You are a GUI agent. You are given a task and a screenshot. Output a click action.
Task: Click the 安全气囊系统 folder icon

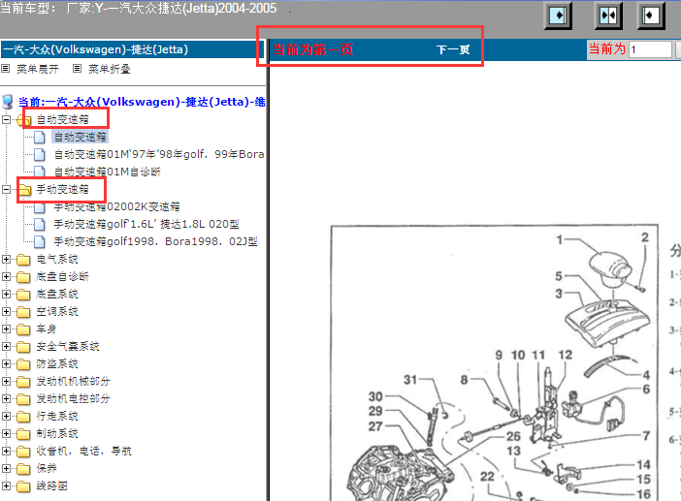(23, 347)
